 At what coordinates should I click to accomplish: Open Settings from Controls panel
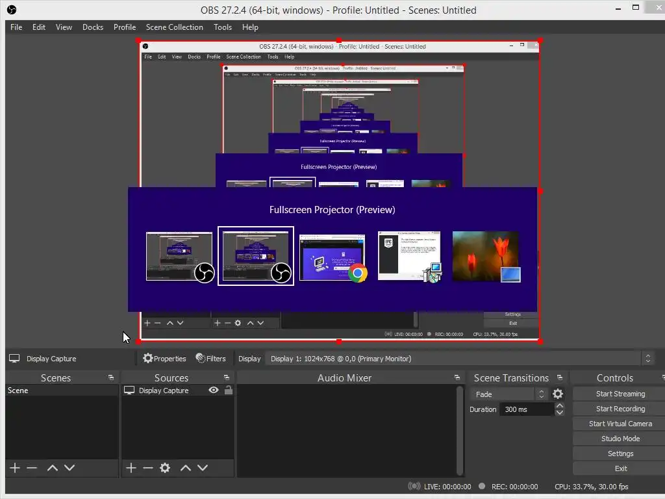click(620, 454)
